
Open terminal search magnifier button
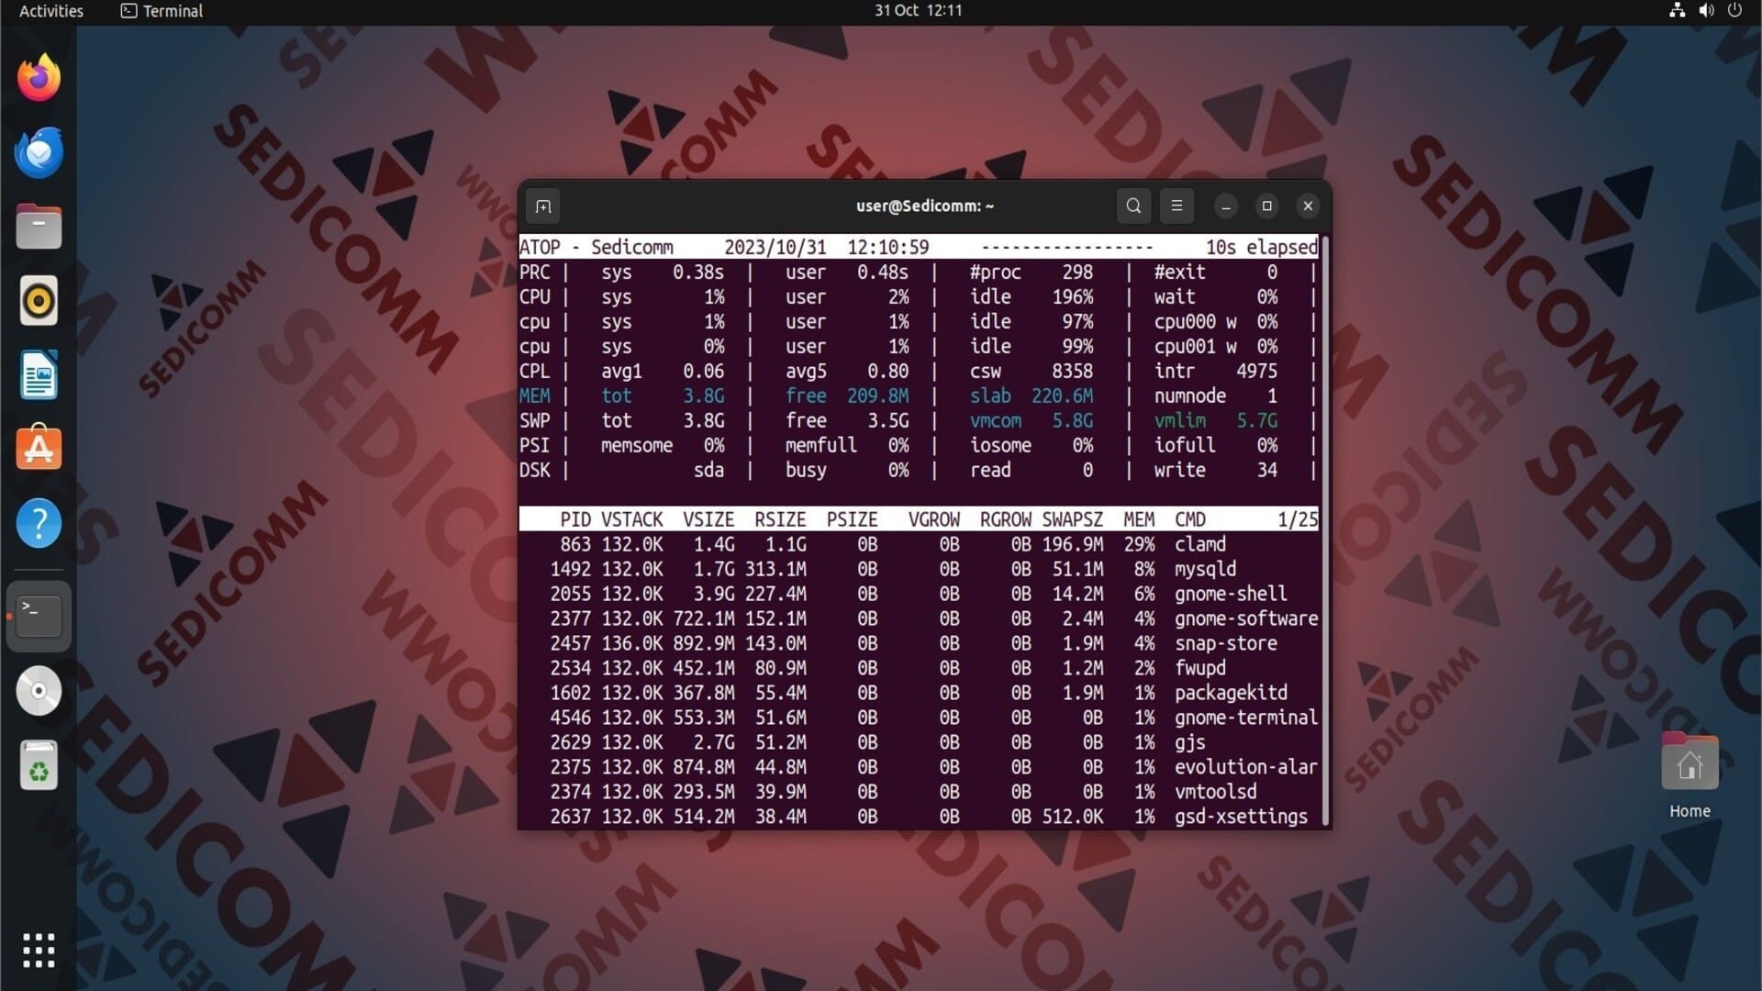(1133, 206)
